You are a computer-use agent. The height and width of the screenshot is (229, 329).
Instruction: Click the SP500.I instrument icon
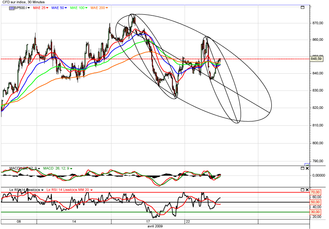(x=11, y=8)
